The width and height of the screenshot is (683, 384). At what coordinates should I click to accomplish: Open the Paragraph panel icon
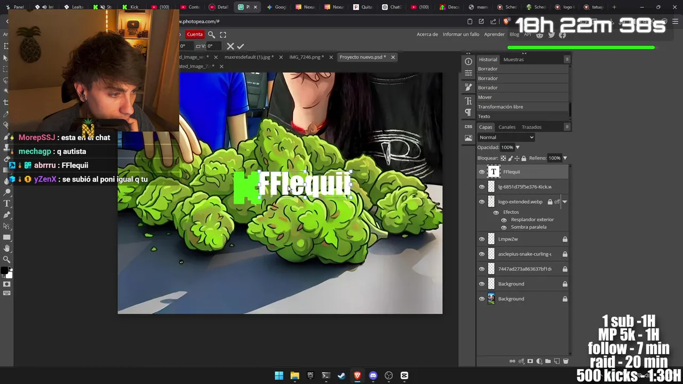point(468,113)
